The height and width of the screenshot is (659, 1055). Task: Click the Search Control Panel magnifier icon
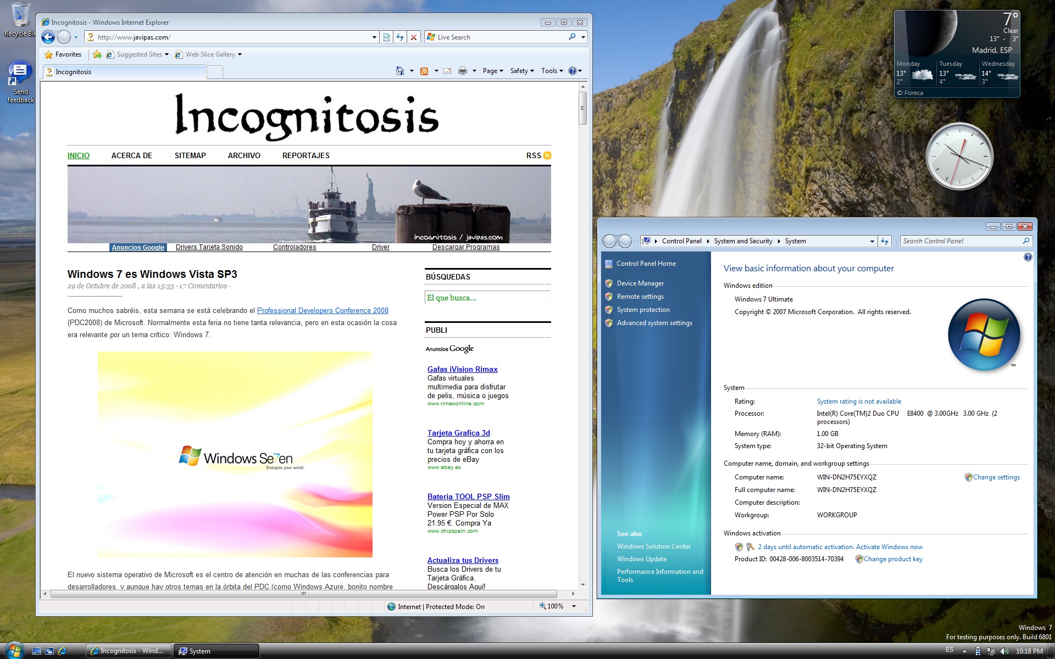coord(1026,241)
